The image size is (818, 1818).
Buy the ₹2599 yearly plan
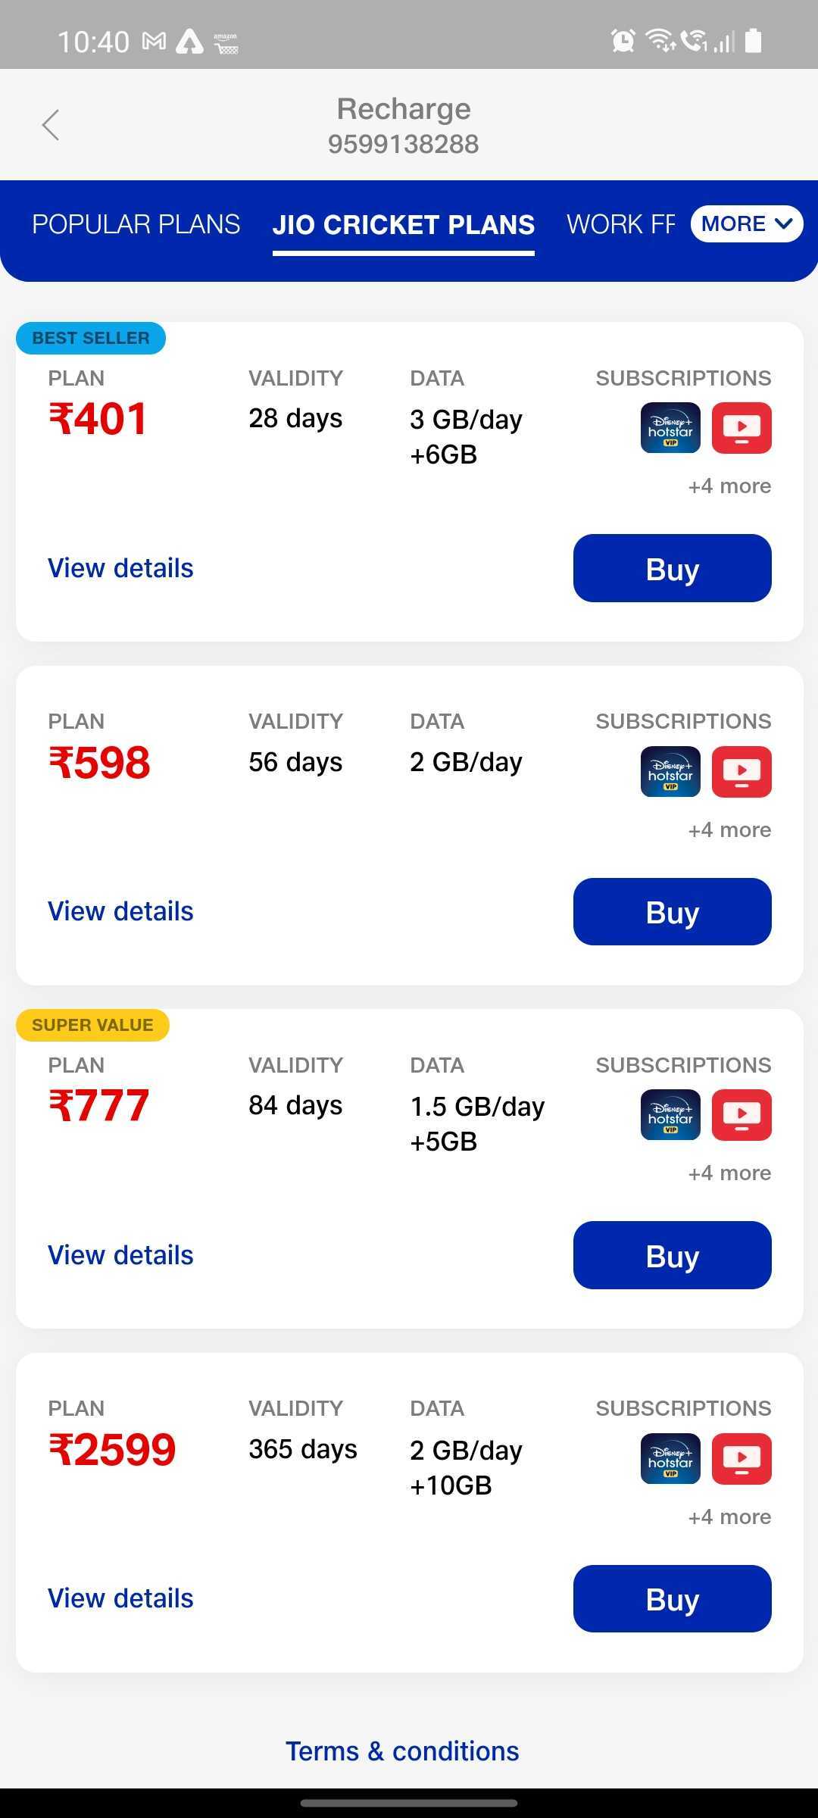coord(672,1599)
